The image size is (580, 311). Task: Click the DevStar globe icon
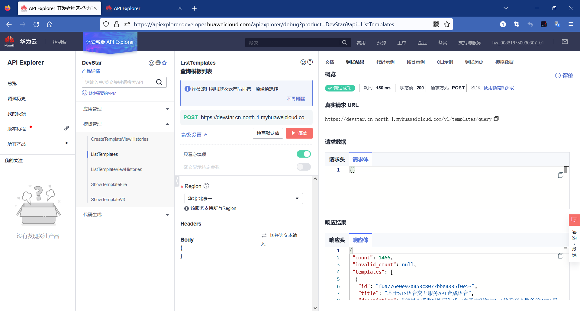click(158, 63)
